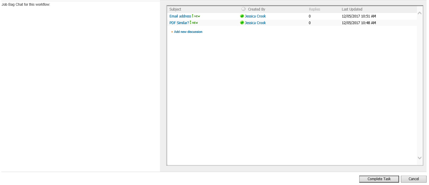Click presence icon in Created By header
429x185 pixels.
tap(244, 9)
